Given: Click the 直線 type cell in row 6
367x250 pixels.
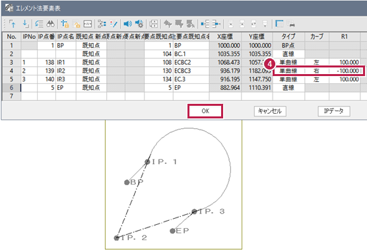Looking at the screenshot, I should pyautogui.click(x=288, y=88).
